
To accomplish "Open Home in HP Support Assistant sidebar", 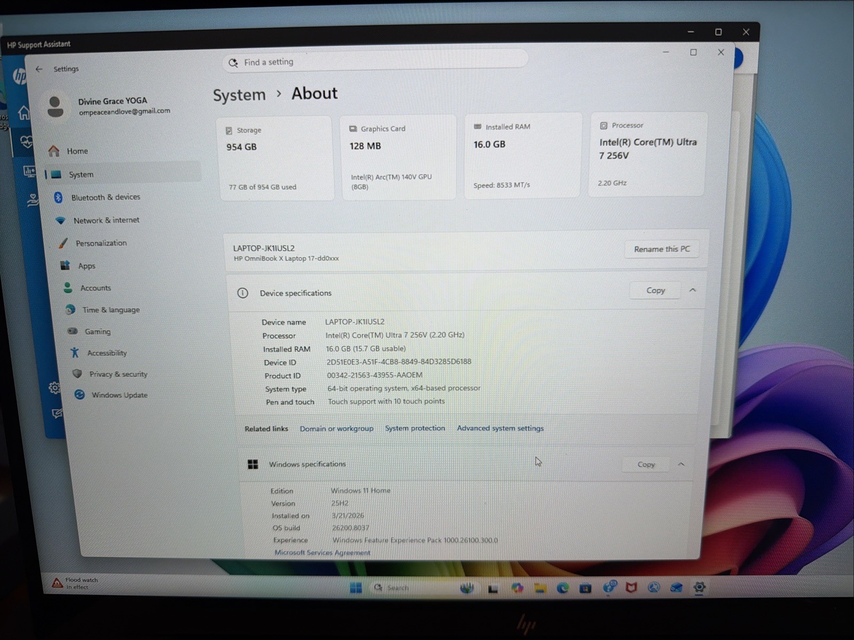I will pos(23,113).
